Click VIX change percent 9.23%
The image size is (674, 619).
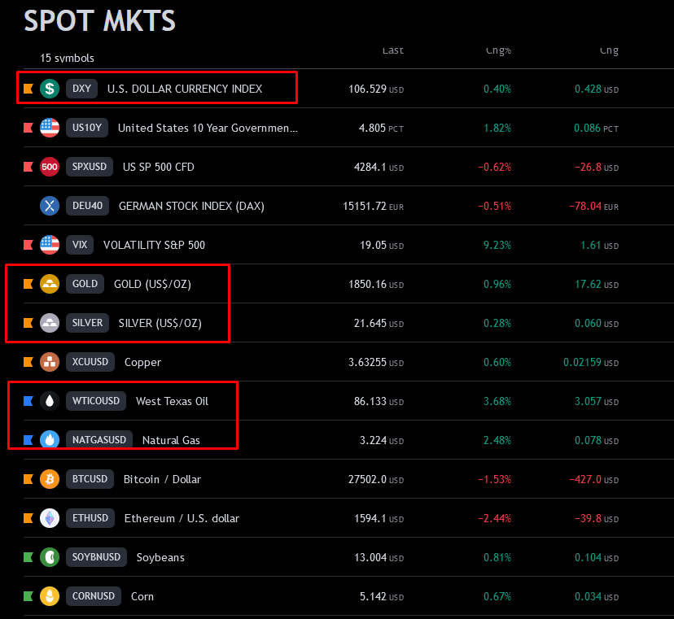point(497,246)
